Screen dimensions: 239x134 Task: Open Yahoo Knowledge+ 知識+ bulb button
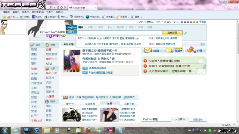[173, 51]
